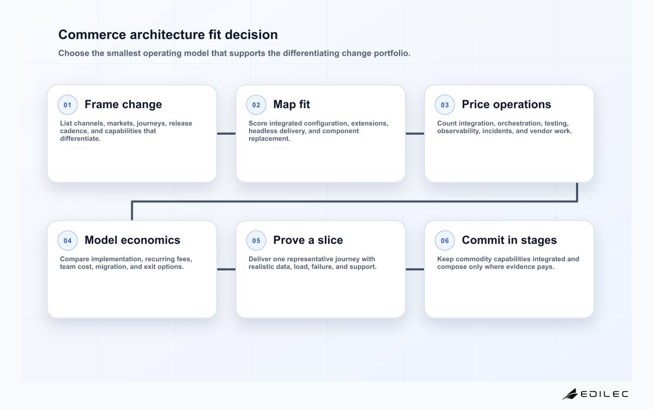This screenshot has width=654, height=409.
Task: Click connector line between Map fit and Price operations
Action: [x=415, y=134]
